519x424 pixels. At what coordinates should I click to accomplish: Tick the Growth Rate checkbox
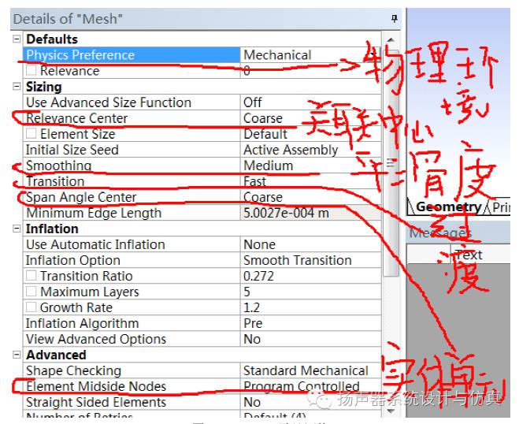pyautogui.click(x=31, y=307)
